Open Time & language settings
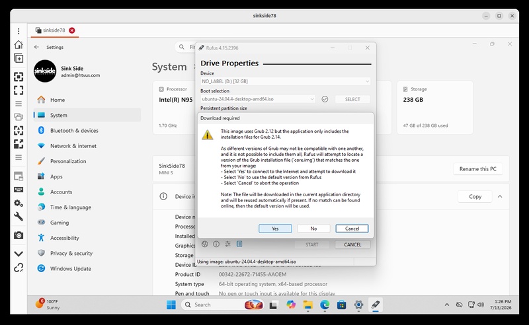 (x=87, y=207)
